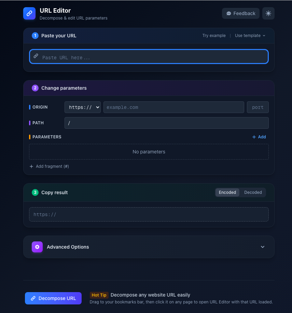Open the https:// protocol dropdown
The image size is (292, 313).
(x=82, y=107)
